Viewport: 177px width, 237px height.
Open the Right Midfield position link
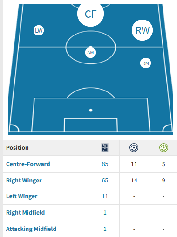point(26,213)
